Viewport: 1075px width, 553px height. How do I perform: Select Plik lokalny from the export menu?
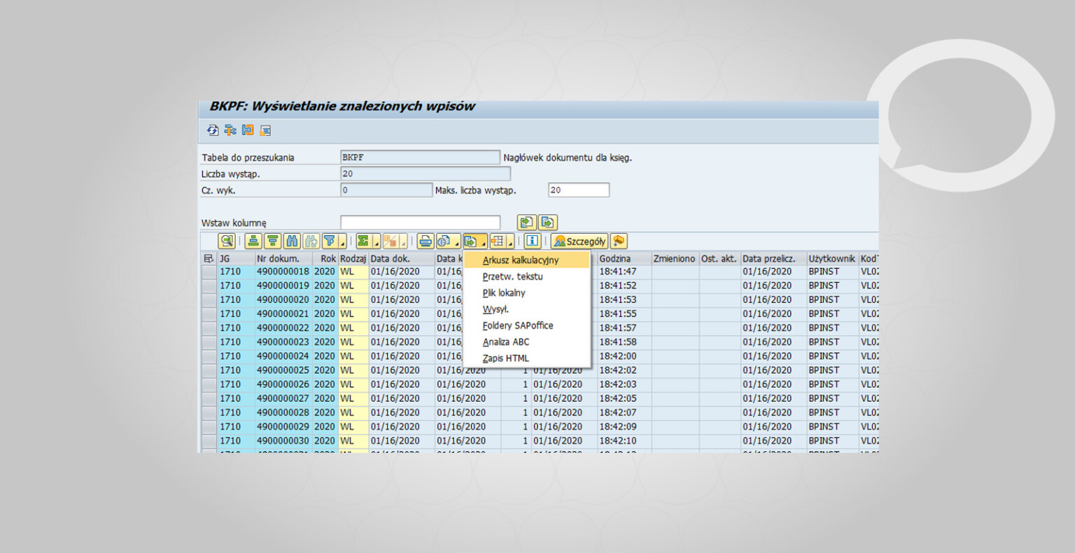click(505, 293)
